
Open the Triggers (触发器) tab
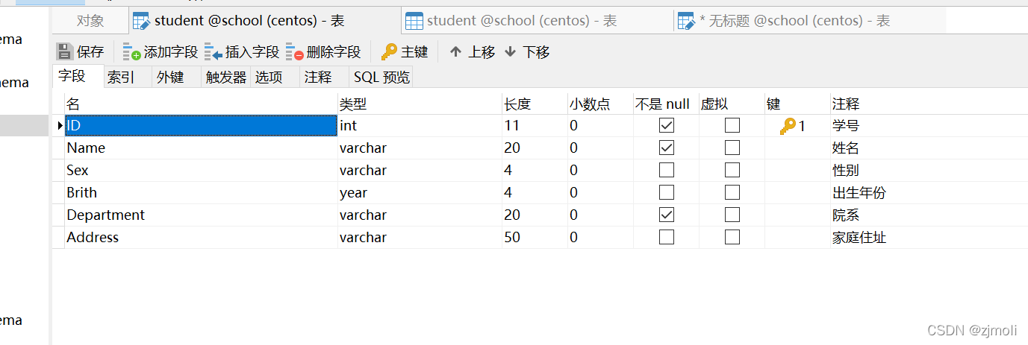click(x=226, y=77)
